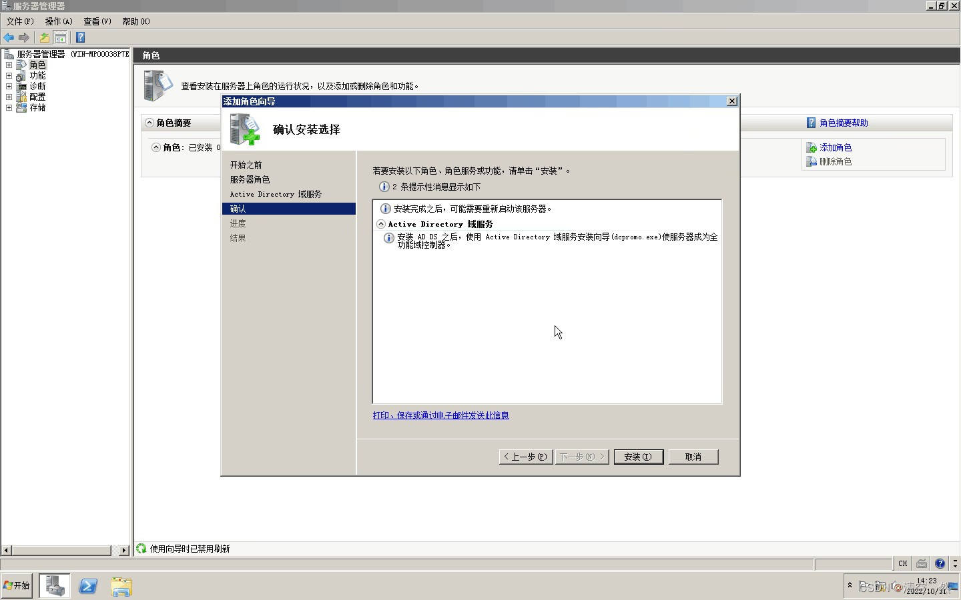
Task: Launch PowerShell from the taskbar
Action: (x=88, y=586)
